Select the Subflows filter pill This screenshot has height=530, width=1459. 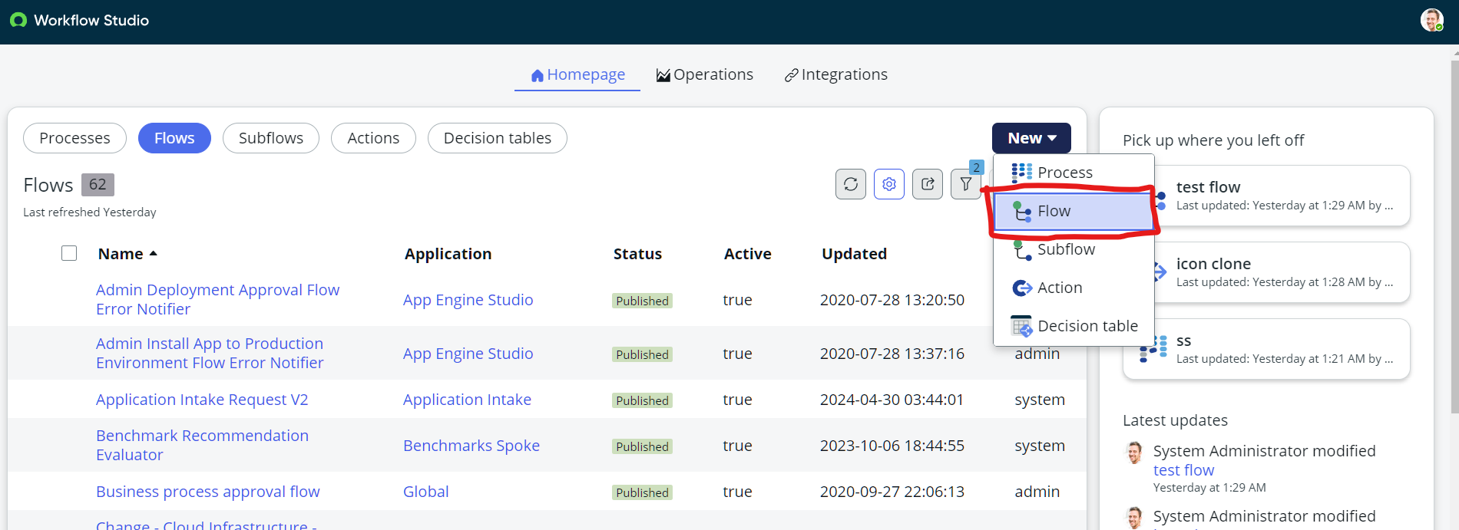click(x=271, y=138)
